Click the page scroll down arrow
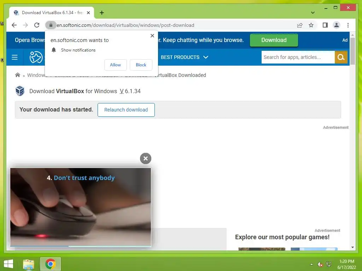 click(352, 247)
